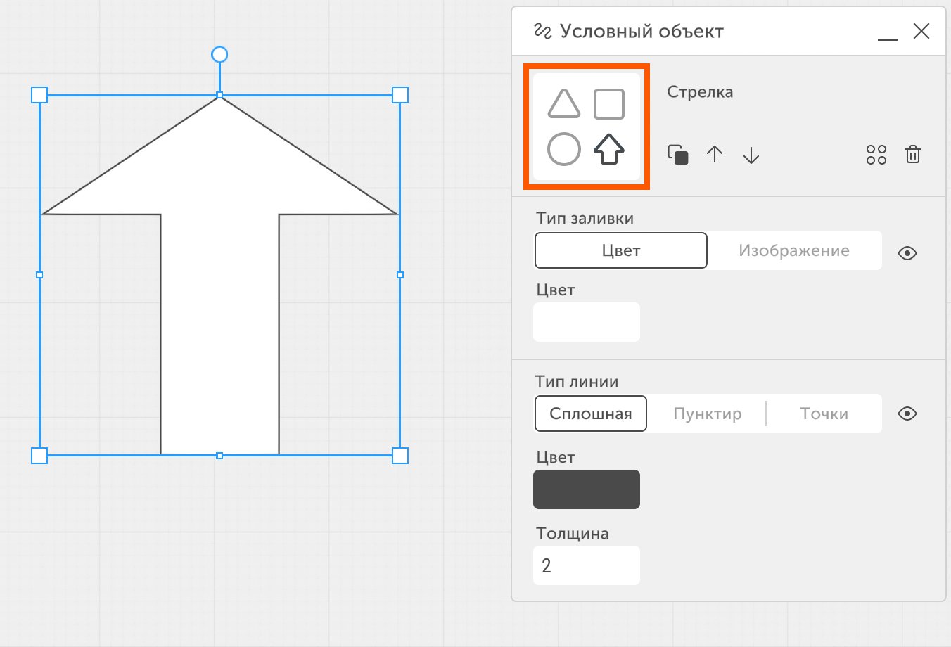Select the circle shape icon
The image size is (951, 647).
(x=564, y=149)
